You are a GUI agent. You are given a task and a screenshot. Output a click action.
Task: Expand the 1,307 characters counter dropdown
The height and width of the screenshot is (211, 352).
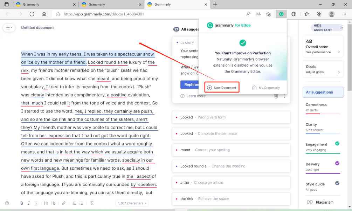[132, 203]
